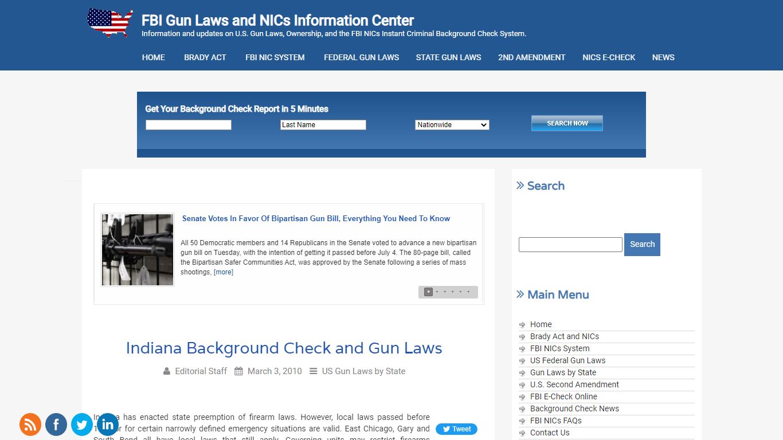The width and height of the screenshot is (783, 440).
Task: Open FBI NIC SYSTEM navigation item
Action: 275,57
